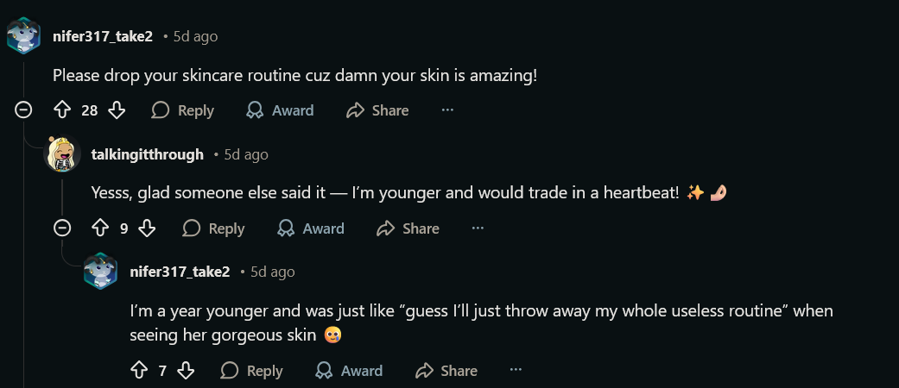Open talkingitthrough's user profile link

coord(147,154)
